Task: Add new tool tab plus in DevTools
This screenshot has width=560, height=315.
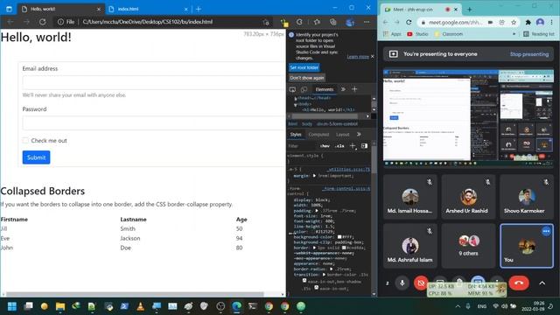Action: click(x=354, y=89)
